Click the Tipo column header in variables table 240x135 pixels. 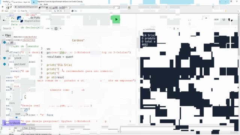26,128
